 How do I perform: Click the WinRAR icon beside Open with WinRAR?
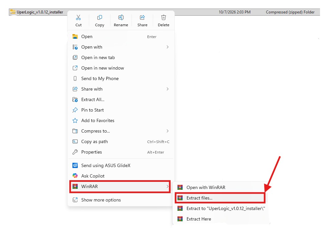point(180,187)
